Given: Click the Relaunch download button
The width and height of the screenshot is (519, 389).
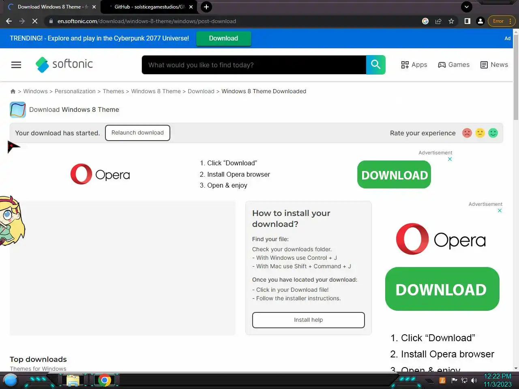Looking at the screenshot, I should [x=137, y=133].
